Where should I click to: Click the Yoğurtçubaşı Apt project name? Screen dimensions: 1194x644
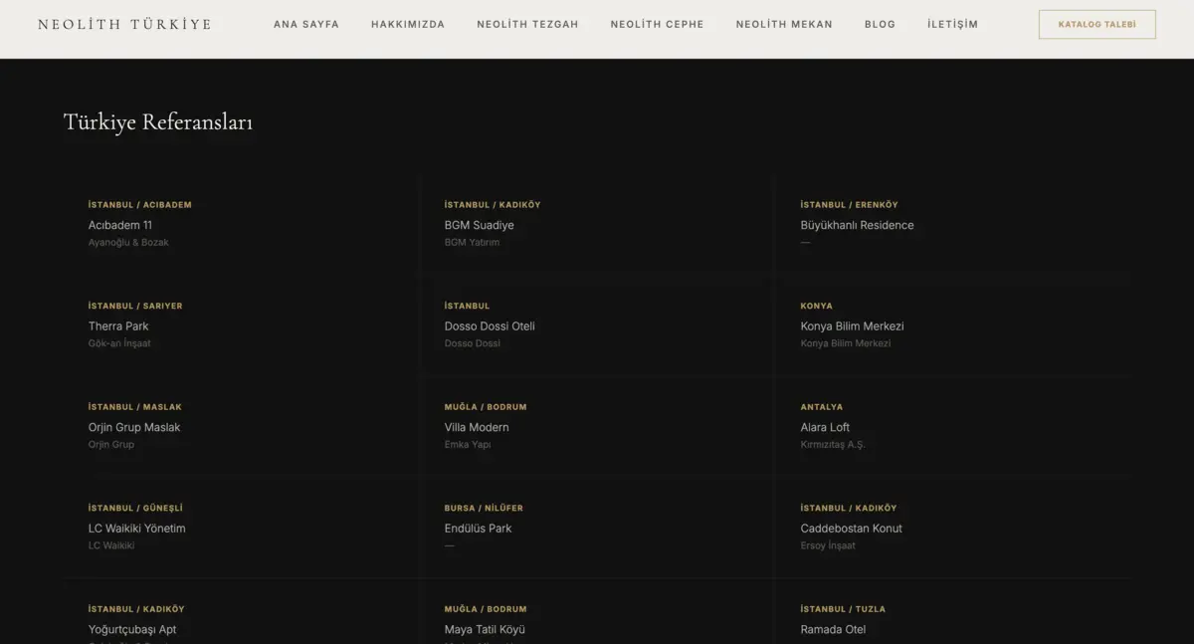pyautogui.click(x=132, y=630)
